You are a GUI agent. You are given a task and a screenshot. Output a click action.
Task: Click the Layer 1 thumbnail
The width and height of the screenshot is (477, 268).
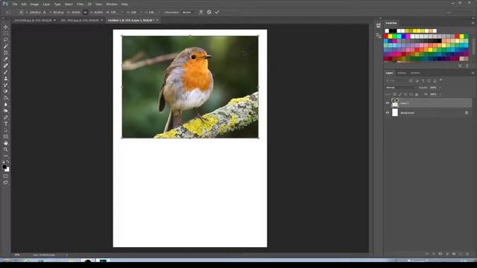(395, 103)
